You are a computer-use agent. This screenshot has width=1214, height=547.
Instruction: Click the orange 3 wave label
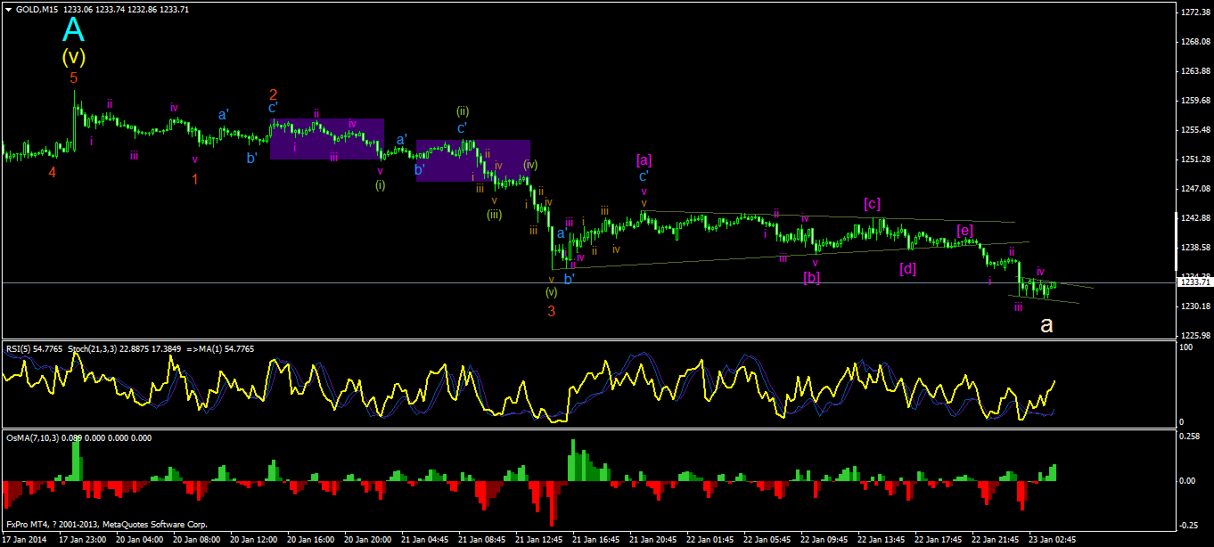coord(552,311)
